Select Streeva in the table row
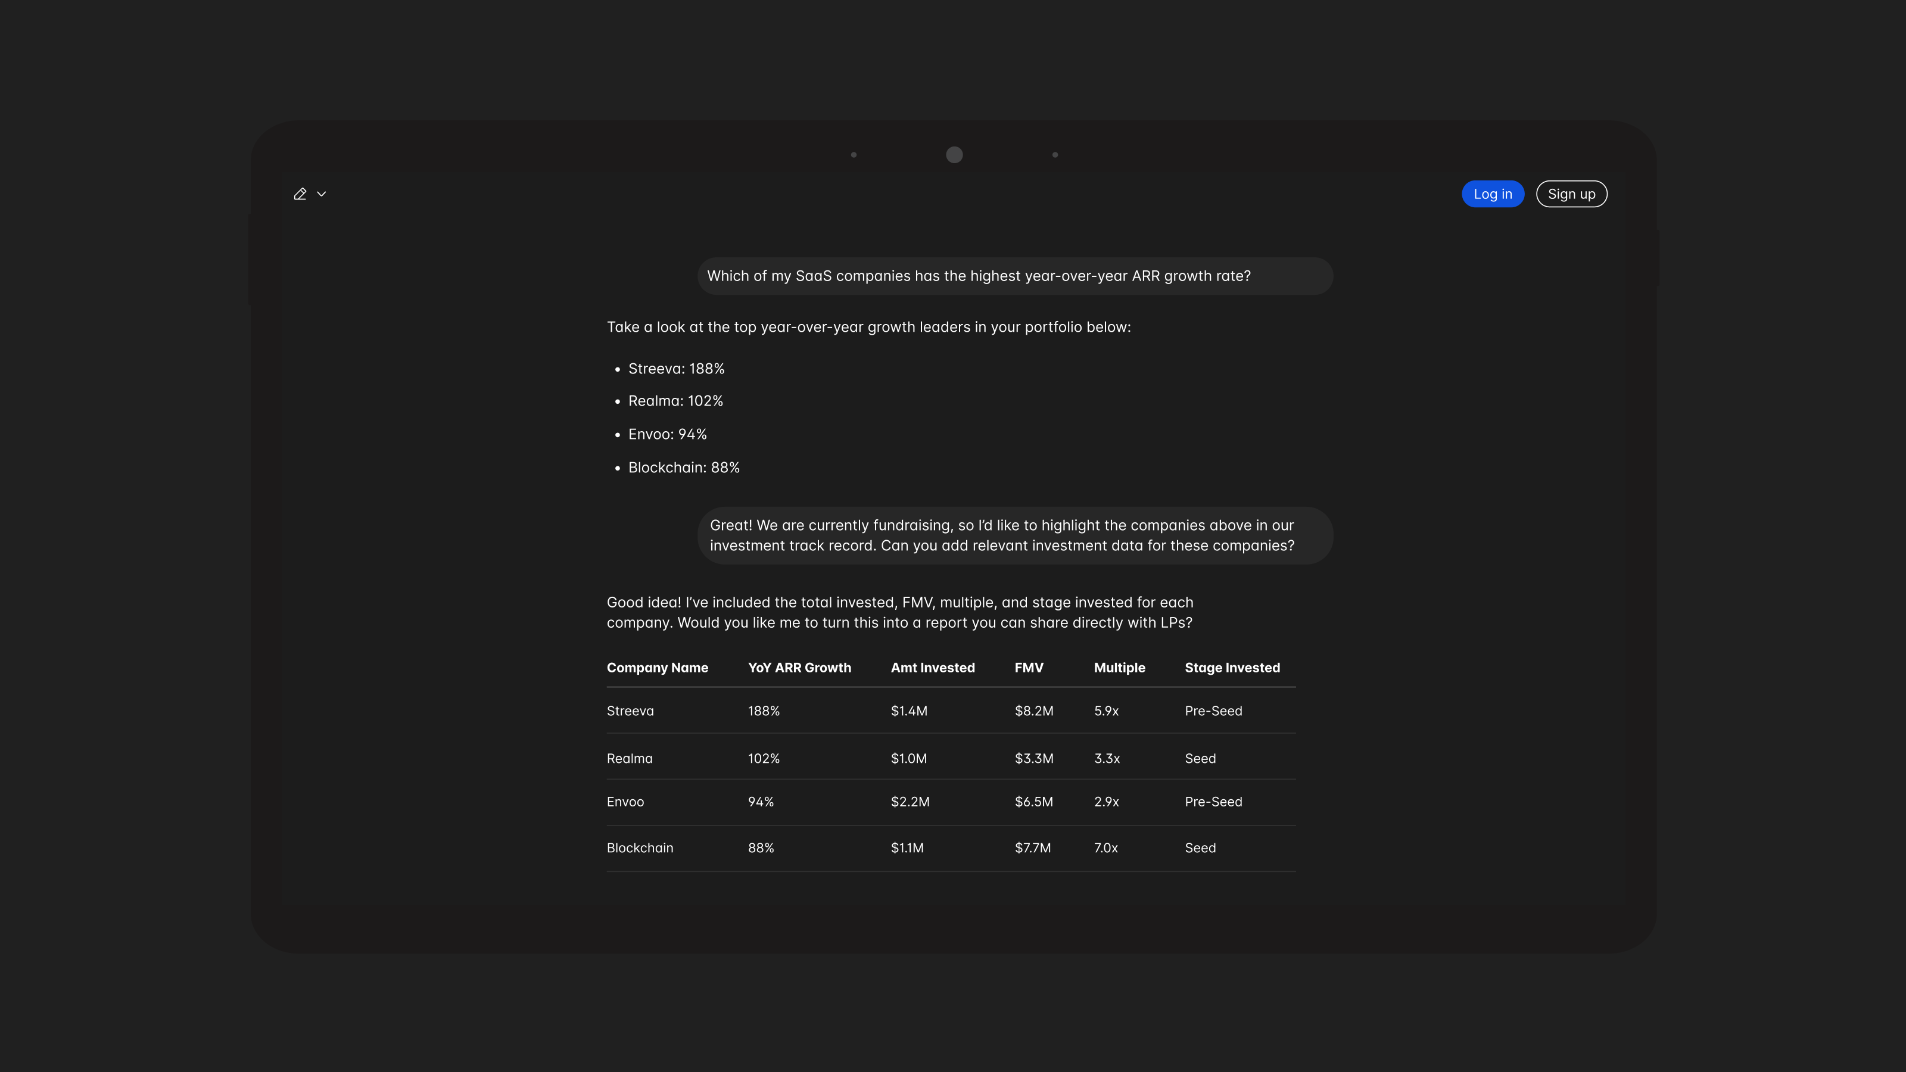The width and height of the screenshot is (1906, 1072). click(x=630, y=711)
